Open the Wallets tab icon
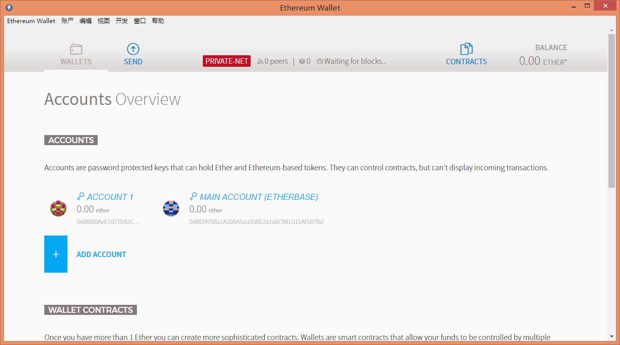Screen dimensions: 620x345 76,49
